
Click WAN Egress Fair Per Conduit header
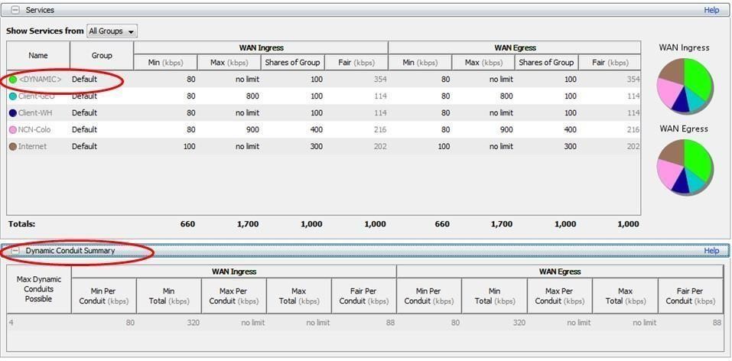(690, 296)
